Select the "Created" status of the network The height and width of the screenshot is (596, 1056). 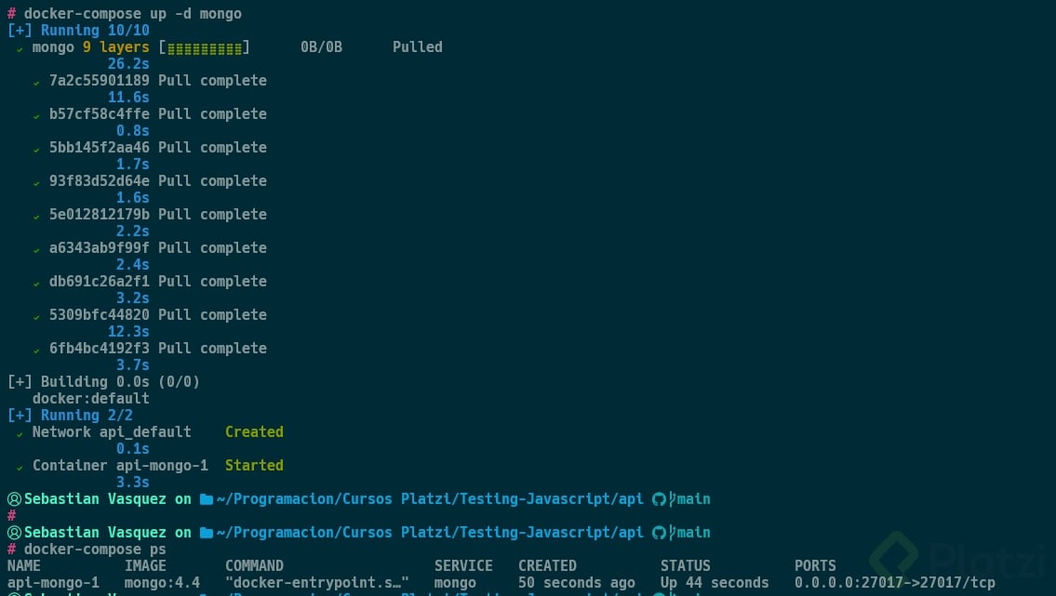[254, 432]
